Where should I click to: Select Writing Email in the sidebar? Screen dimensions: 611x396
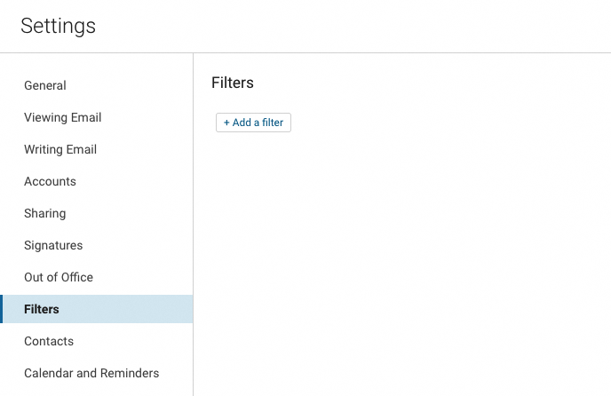pyautogui.click(x=60, y=150)
